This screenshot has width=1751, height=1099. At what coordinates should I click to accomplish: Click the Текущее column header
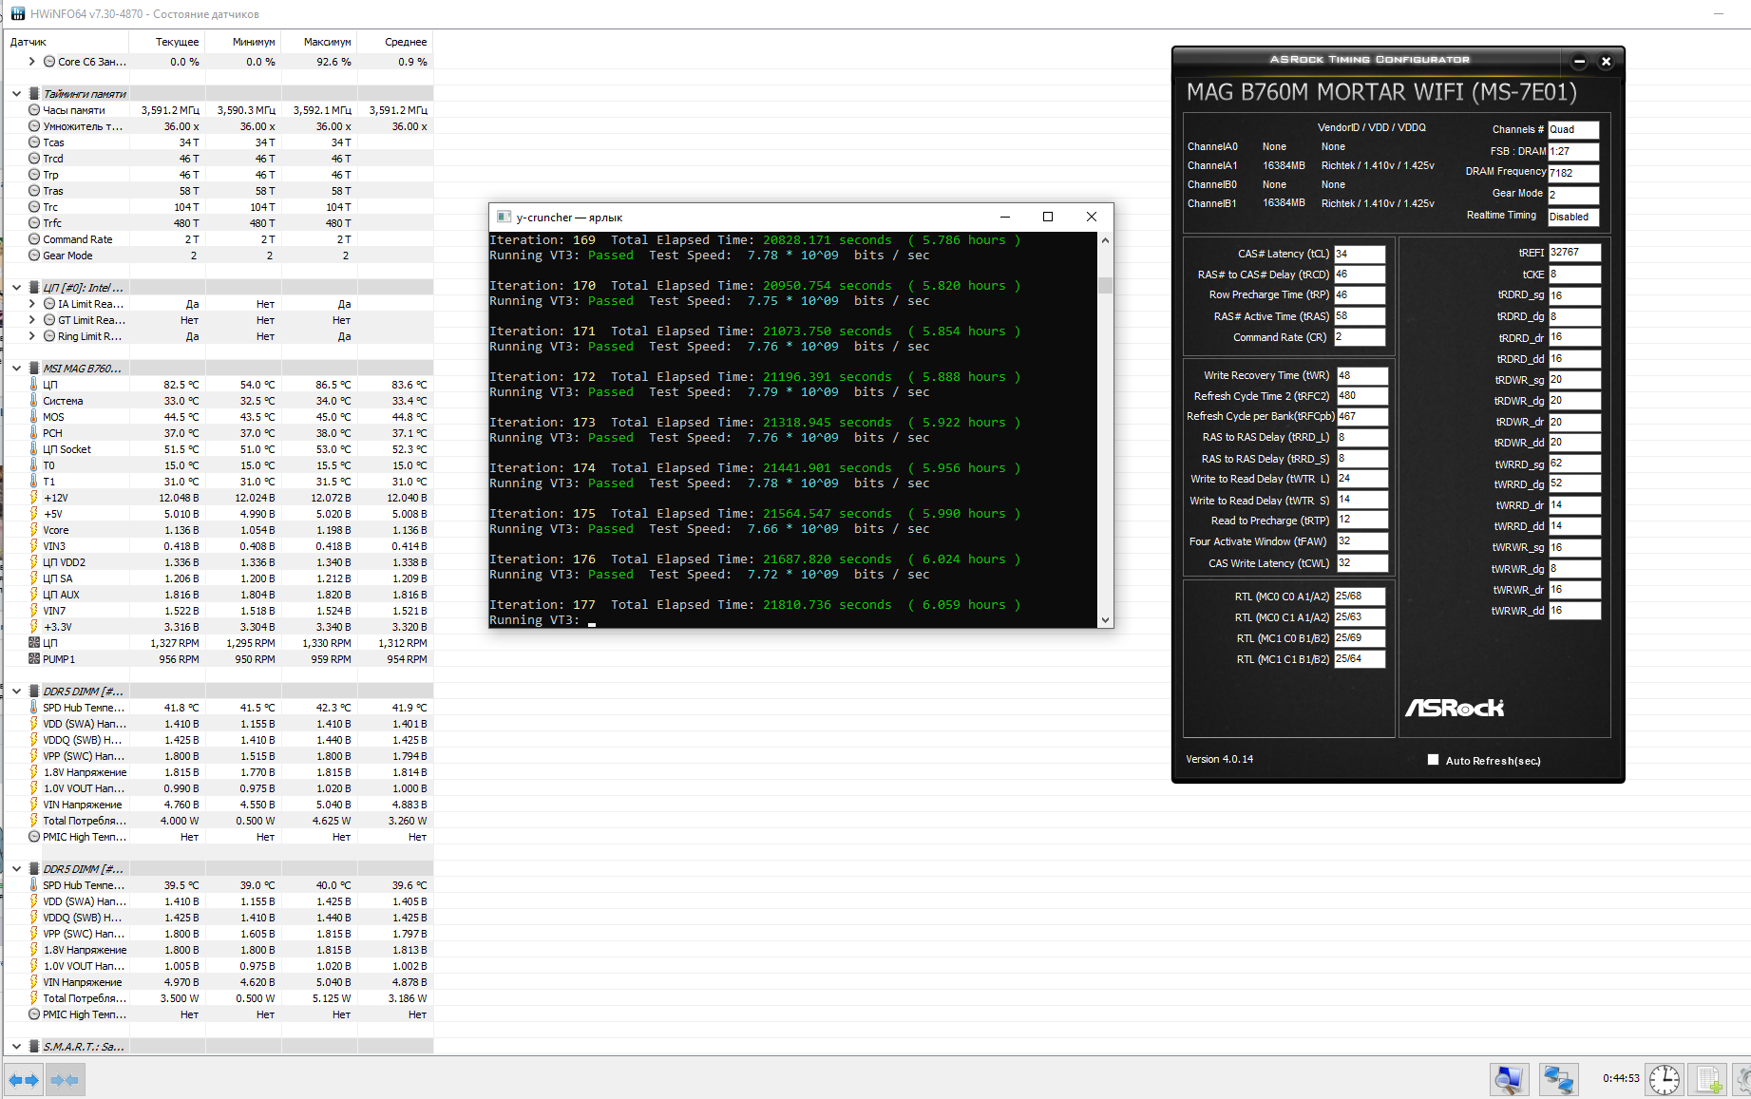pyautogui.click(x=167, y=42)
